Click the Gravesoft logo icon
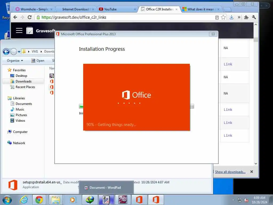This screenshot has width=273, height=205. click(x=30, y=31)
